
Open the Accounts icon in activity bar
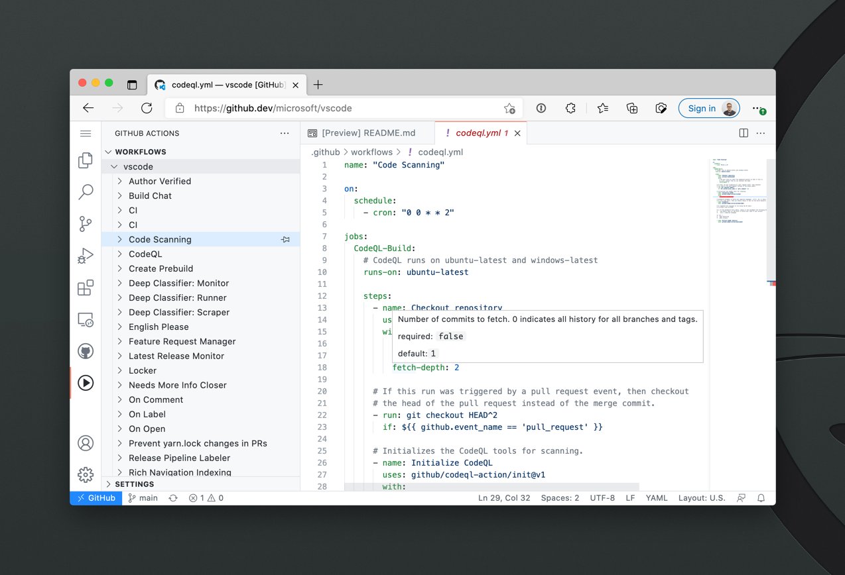point(86,443)
